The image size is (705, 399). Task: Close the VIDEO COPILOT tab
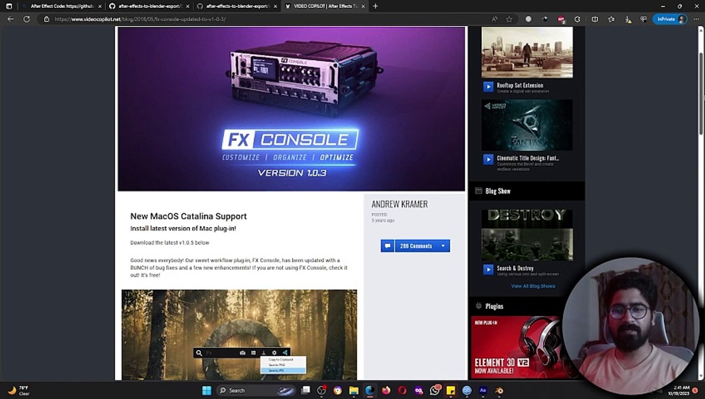[363, 6]
